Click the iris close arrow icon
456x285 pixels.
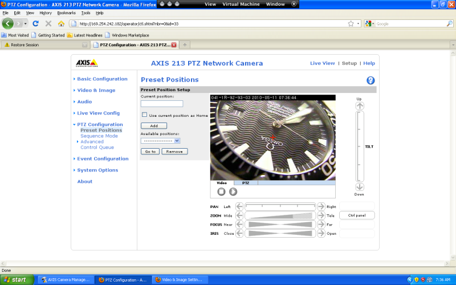[239, 233]
